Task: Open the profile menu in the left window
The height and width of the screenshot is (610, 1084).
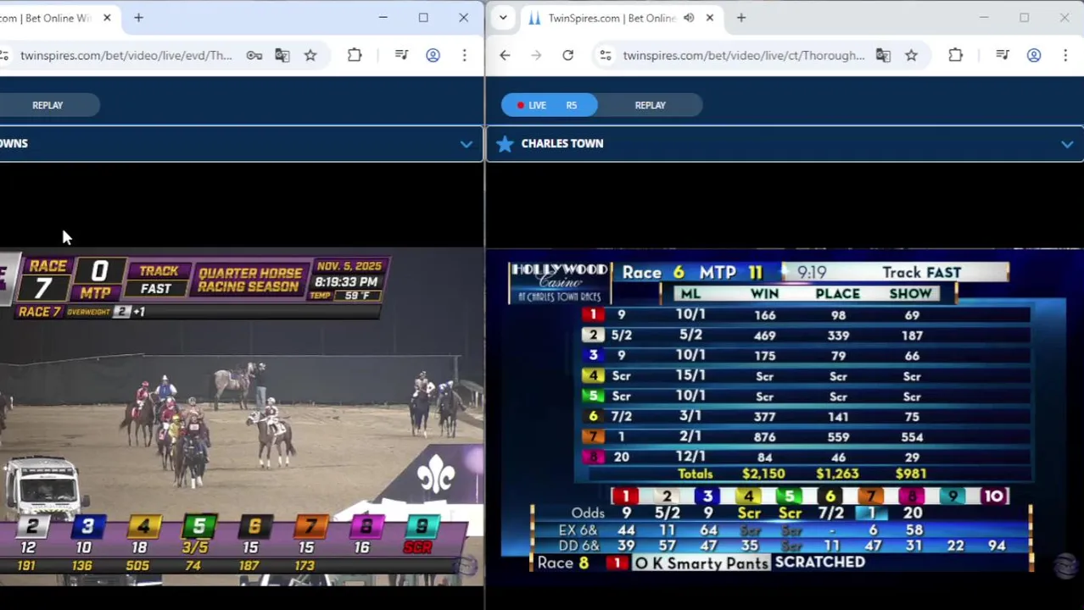Action: [433, 55]
